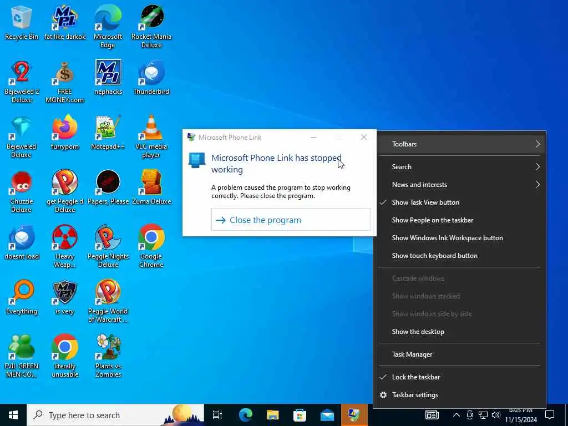Select the Plants vs Zombies desktop icon
Screen dimensions: 568x426
pyautogui.click(x=108, y=356)
